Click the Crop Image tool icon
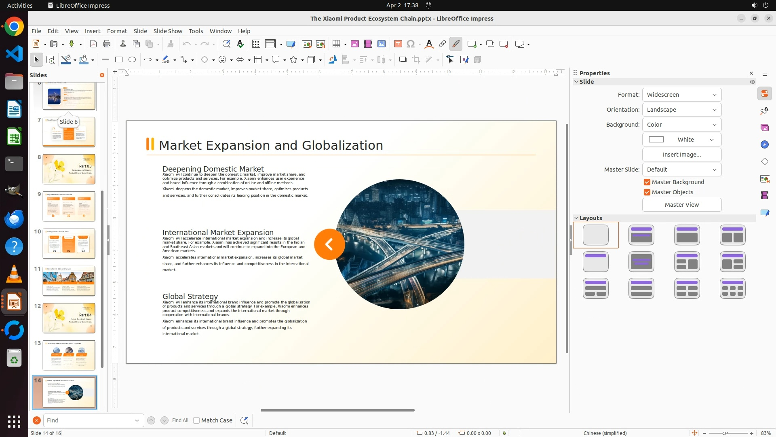Screen dimensions: 776x437 [416, 60]
